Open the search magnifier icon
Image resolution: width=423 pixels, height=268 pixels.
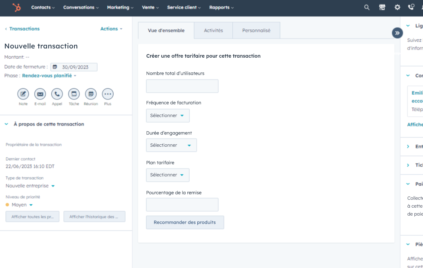point(367,7)
